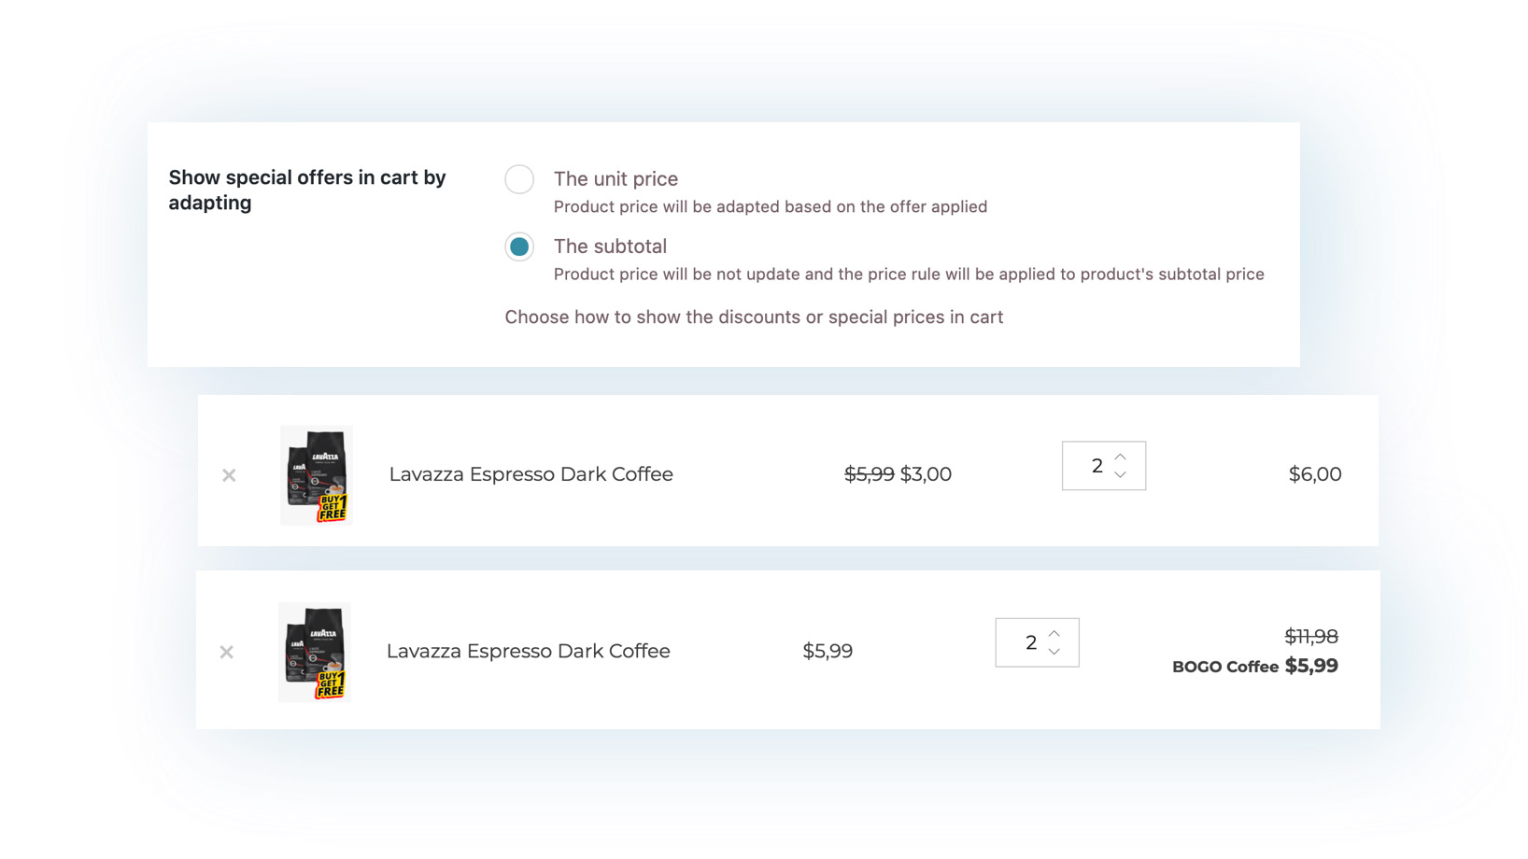Click the discounted $3,00 price
The width and height of the screenshot is (1528, 859).
926,474
